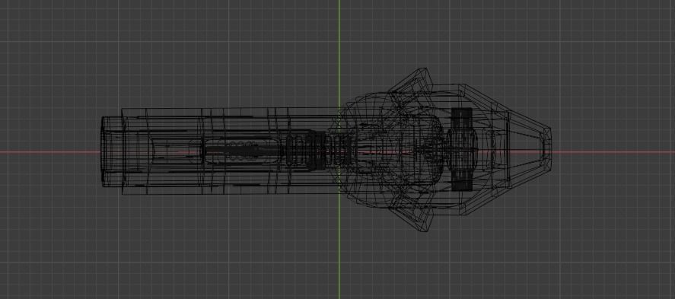Click the dense dark ribbed cylinder component
Image resolution: width=675 pixels, height=299 pixels.
pyautogui.click(x=462, y=149)
